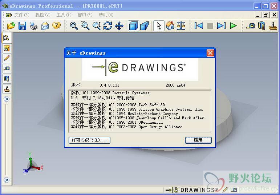The height and width of the screenshot is (195, 280).
Task: Open the Help question mark icon
Action: click(56, 26)
